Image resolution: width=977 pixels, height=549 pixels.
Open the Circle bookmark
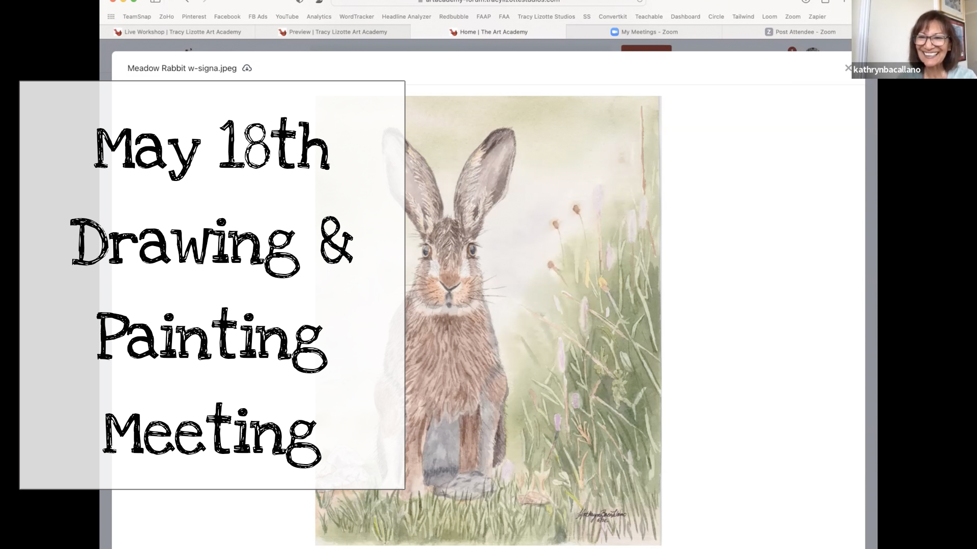[716, 17]
